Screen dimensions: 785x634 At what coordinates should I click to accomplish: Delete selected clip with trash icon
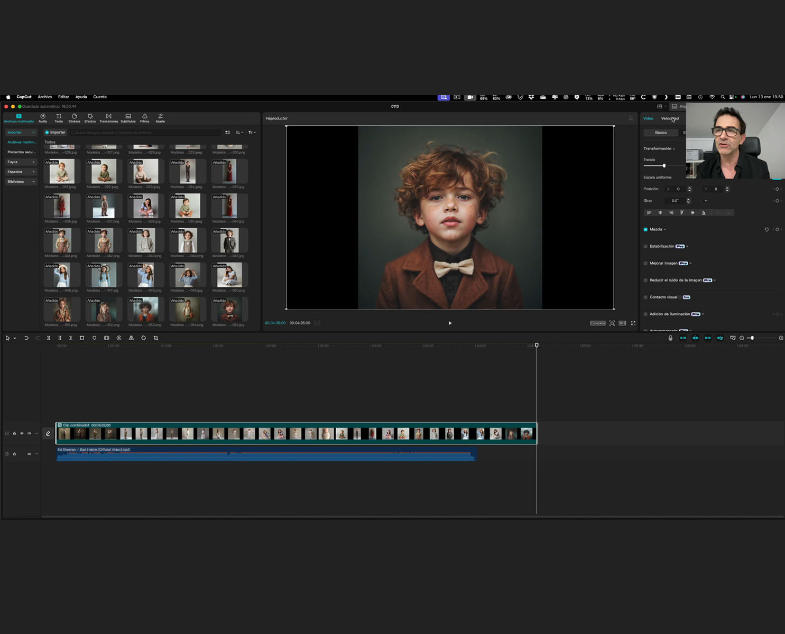coord(82,338)
